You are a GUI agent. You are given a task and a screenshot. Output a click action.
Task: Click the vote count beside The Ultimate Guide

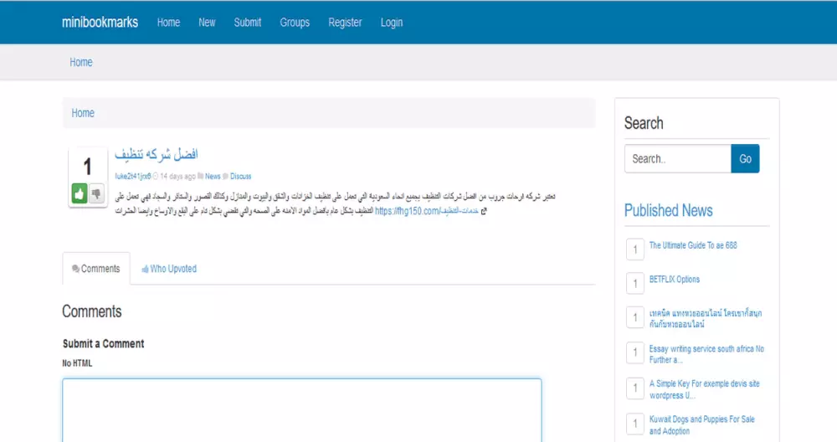tap(635, 249)
